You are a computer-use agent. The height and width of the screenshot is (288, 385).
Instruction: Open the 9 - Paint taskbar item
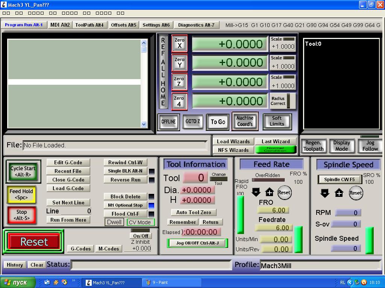pos(172,282)
